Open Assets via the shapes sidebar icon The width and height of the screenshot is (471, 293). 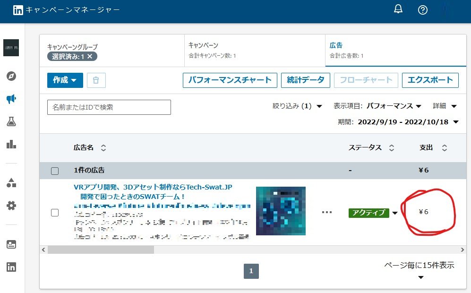[11, 183]
